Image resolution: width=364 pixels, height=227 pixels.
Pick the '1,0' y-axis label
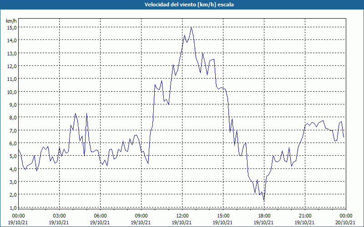point(13,207)
